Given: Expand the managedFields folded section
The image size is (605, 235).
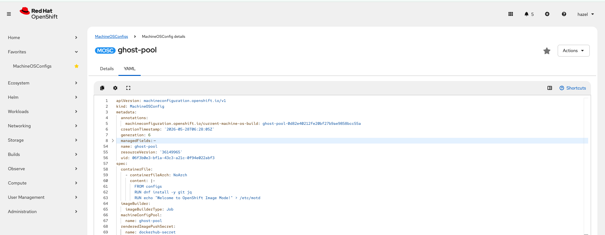Looking at the screenshot, I should [113, 141].
